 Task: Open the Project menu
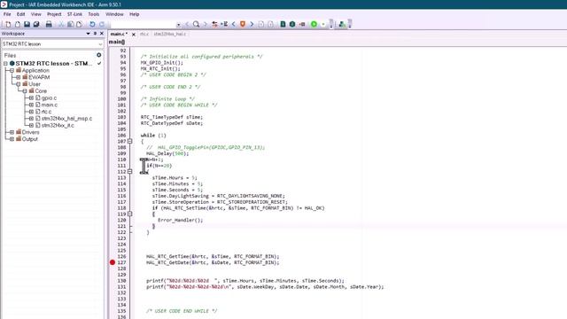[x=54, y=14]
